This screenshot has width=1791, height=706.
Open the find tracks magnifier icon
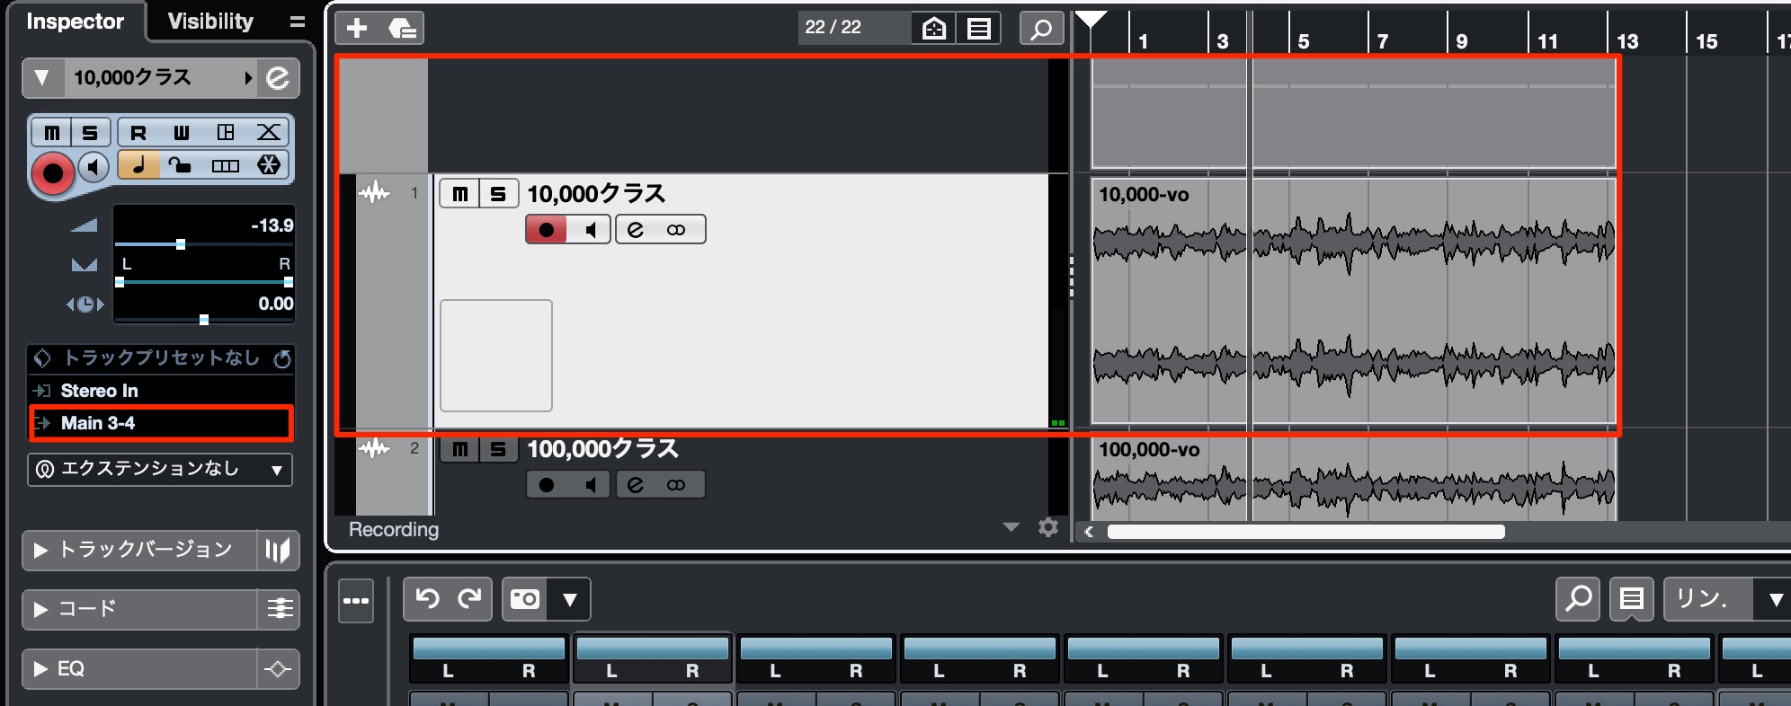(x=1041, y=29)
